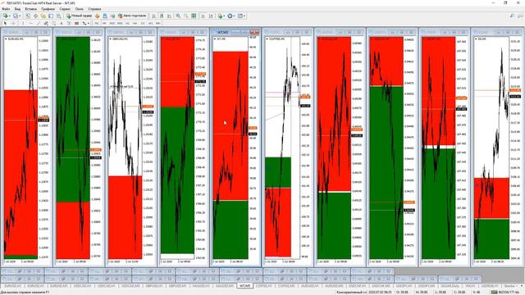Expand the Templates dropdown arrow
The height and width of the screenshot is (295, 525).
pyautogui.click(x=244, y=16)
